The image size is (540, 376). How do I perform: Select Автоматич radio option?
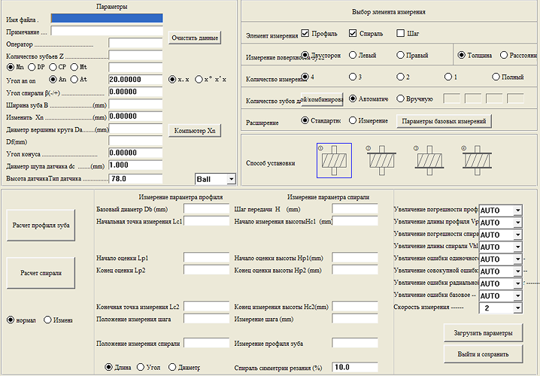click(x=353, y=99)
